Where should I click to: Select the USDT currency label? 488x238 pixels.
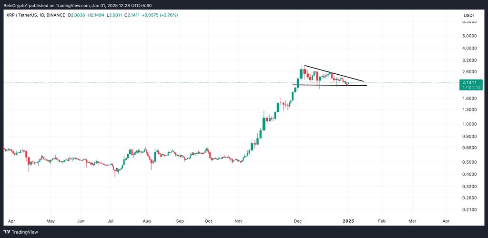click(469, 15)
